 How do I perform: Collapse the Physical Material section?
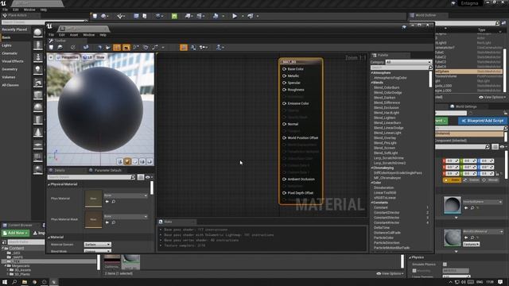click(x=49, y=184)
